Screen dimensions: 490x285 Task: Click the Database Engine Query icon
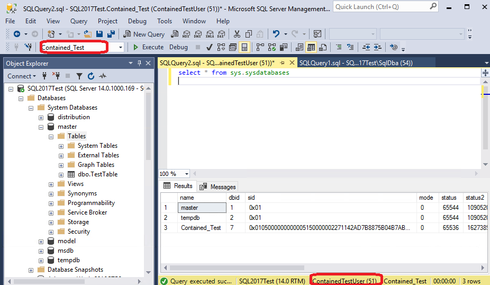coord(175,34)
